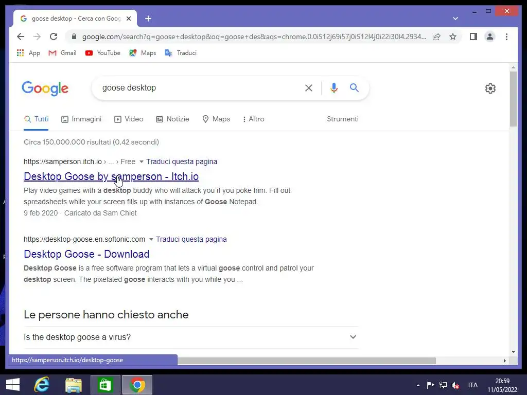Expand softonic result options arrow
Screen dimensions: 527x395
(151, 240)
